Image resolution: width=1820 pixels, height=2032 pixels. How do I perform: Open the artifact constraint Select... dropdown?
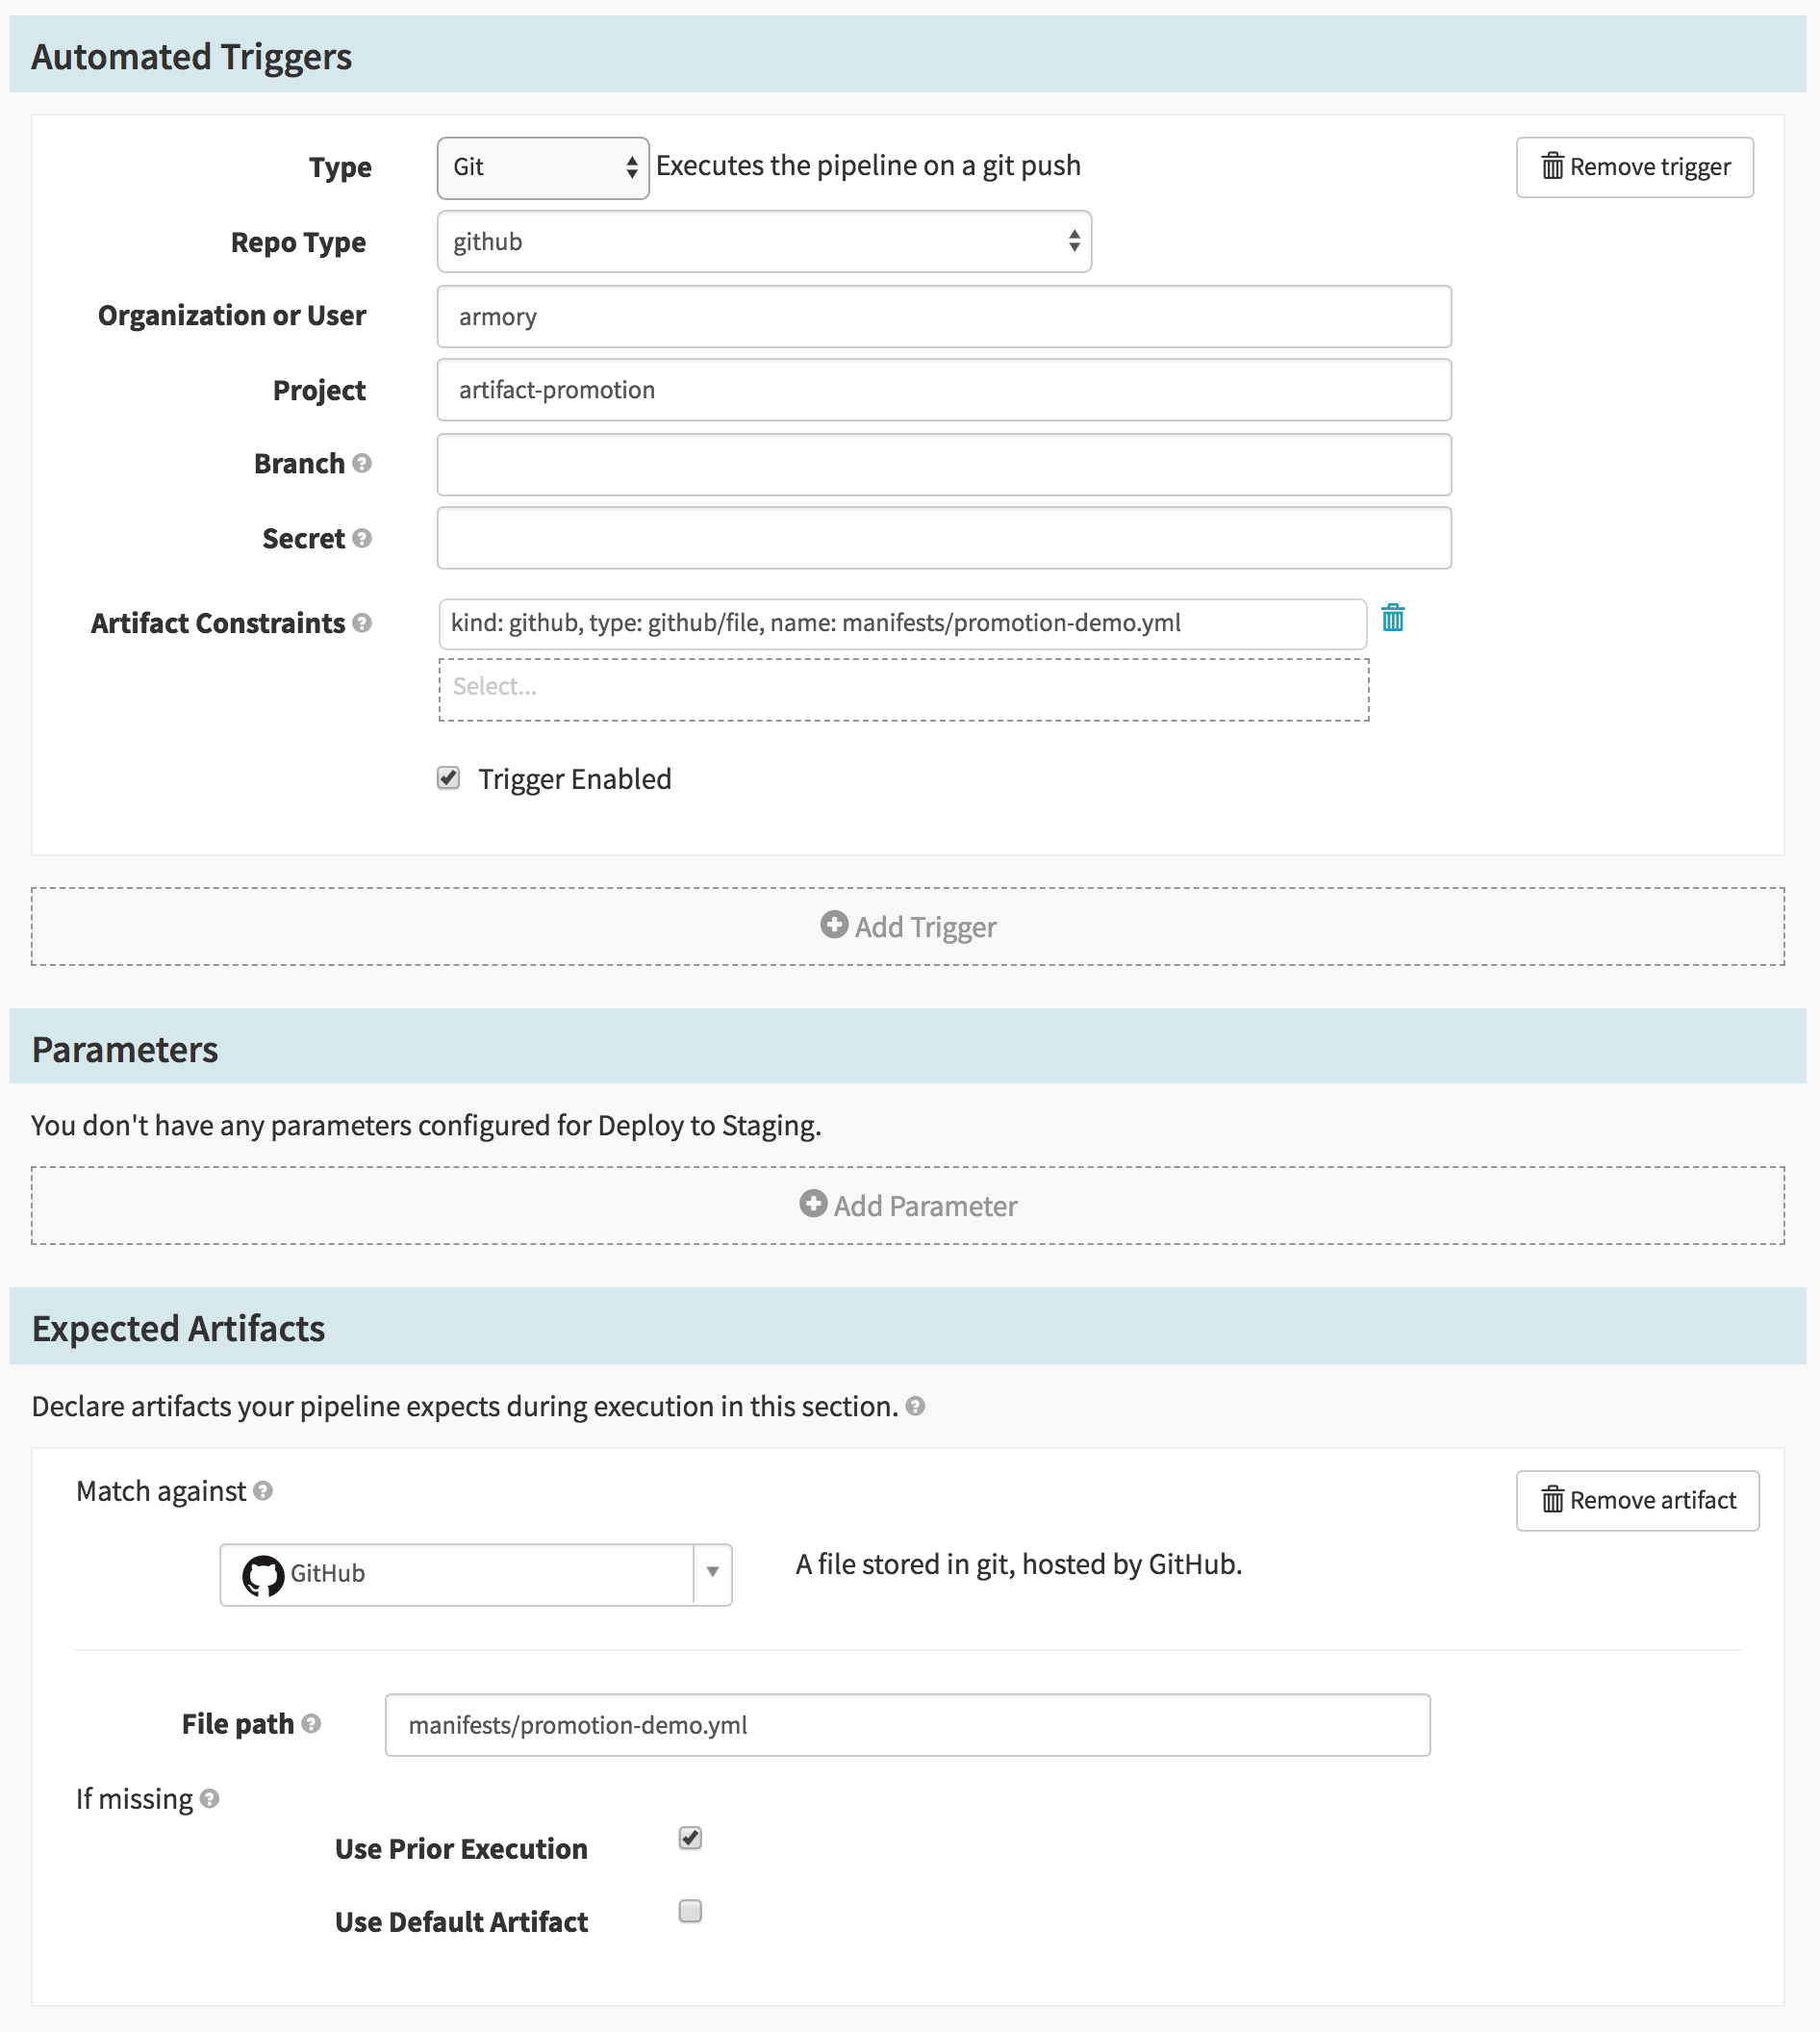click(x=903, y=688)
